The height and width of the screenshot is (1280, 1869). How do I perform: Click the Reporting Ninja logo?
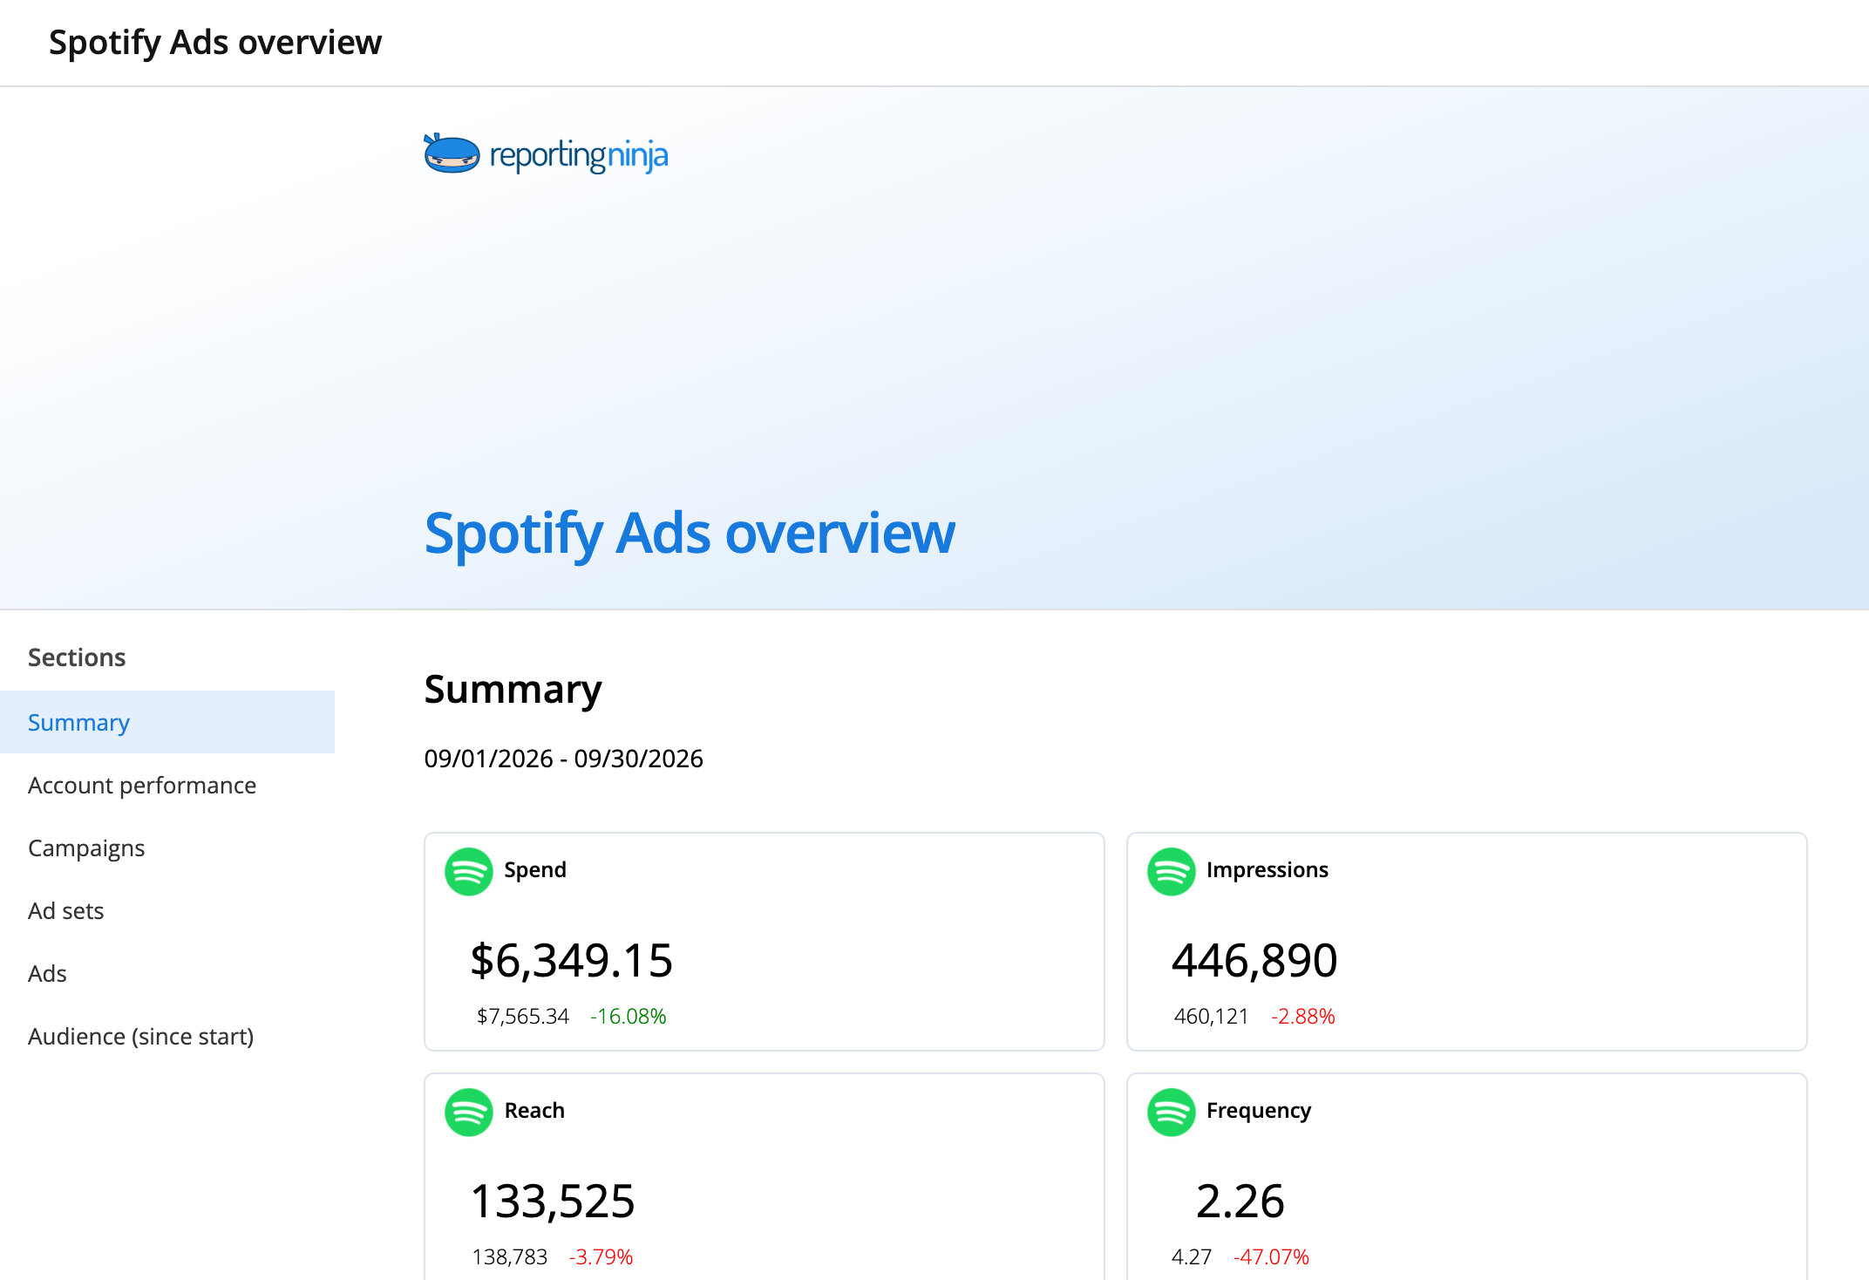pyautogui.click(x=546, y=154)
